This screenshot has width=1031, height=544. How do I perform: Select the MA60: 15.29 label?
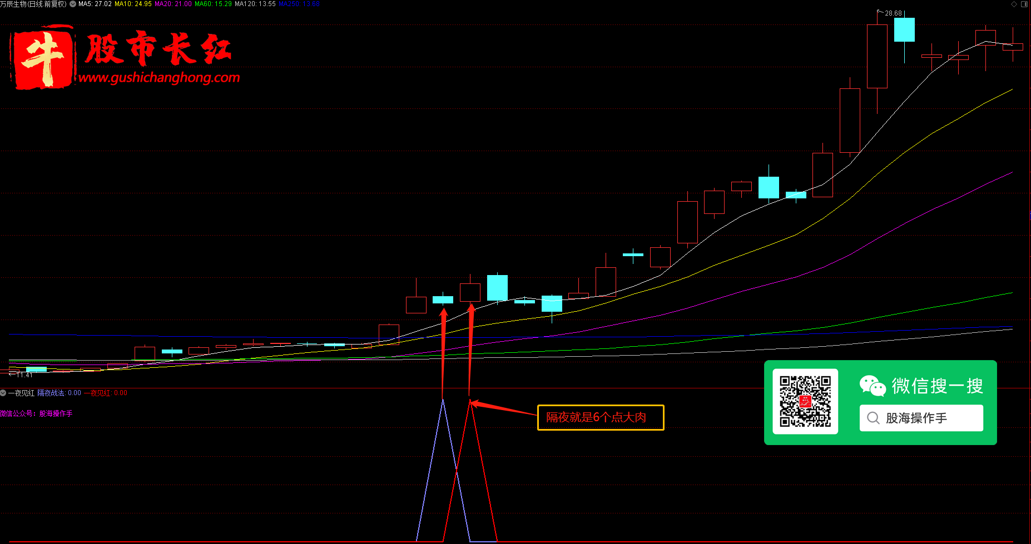213,4
